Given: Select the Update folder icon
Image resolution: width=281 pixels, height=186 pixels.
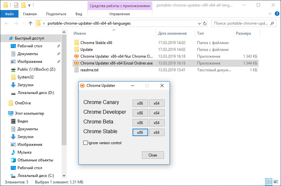Looking at the screenshot, I should 76,50.
